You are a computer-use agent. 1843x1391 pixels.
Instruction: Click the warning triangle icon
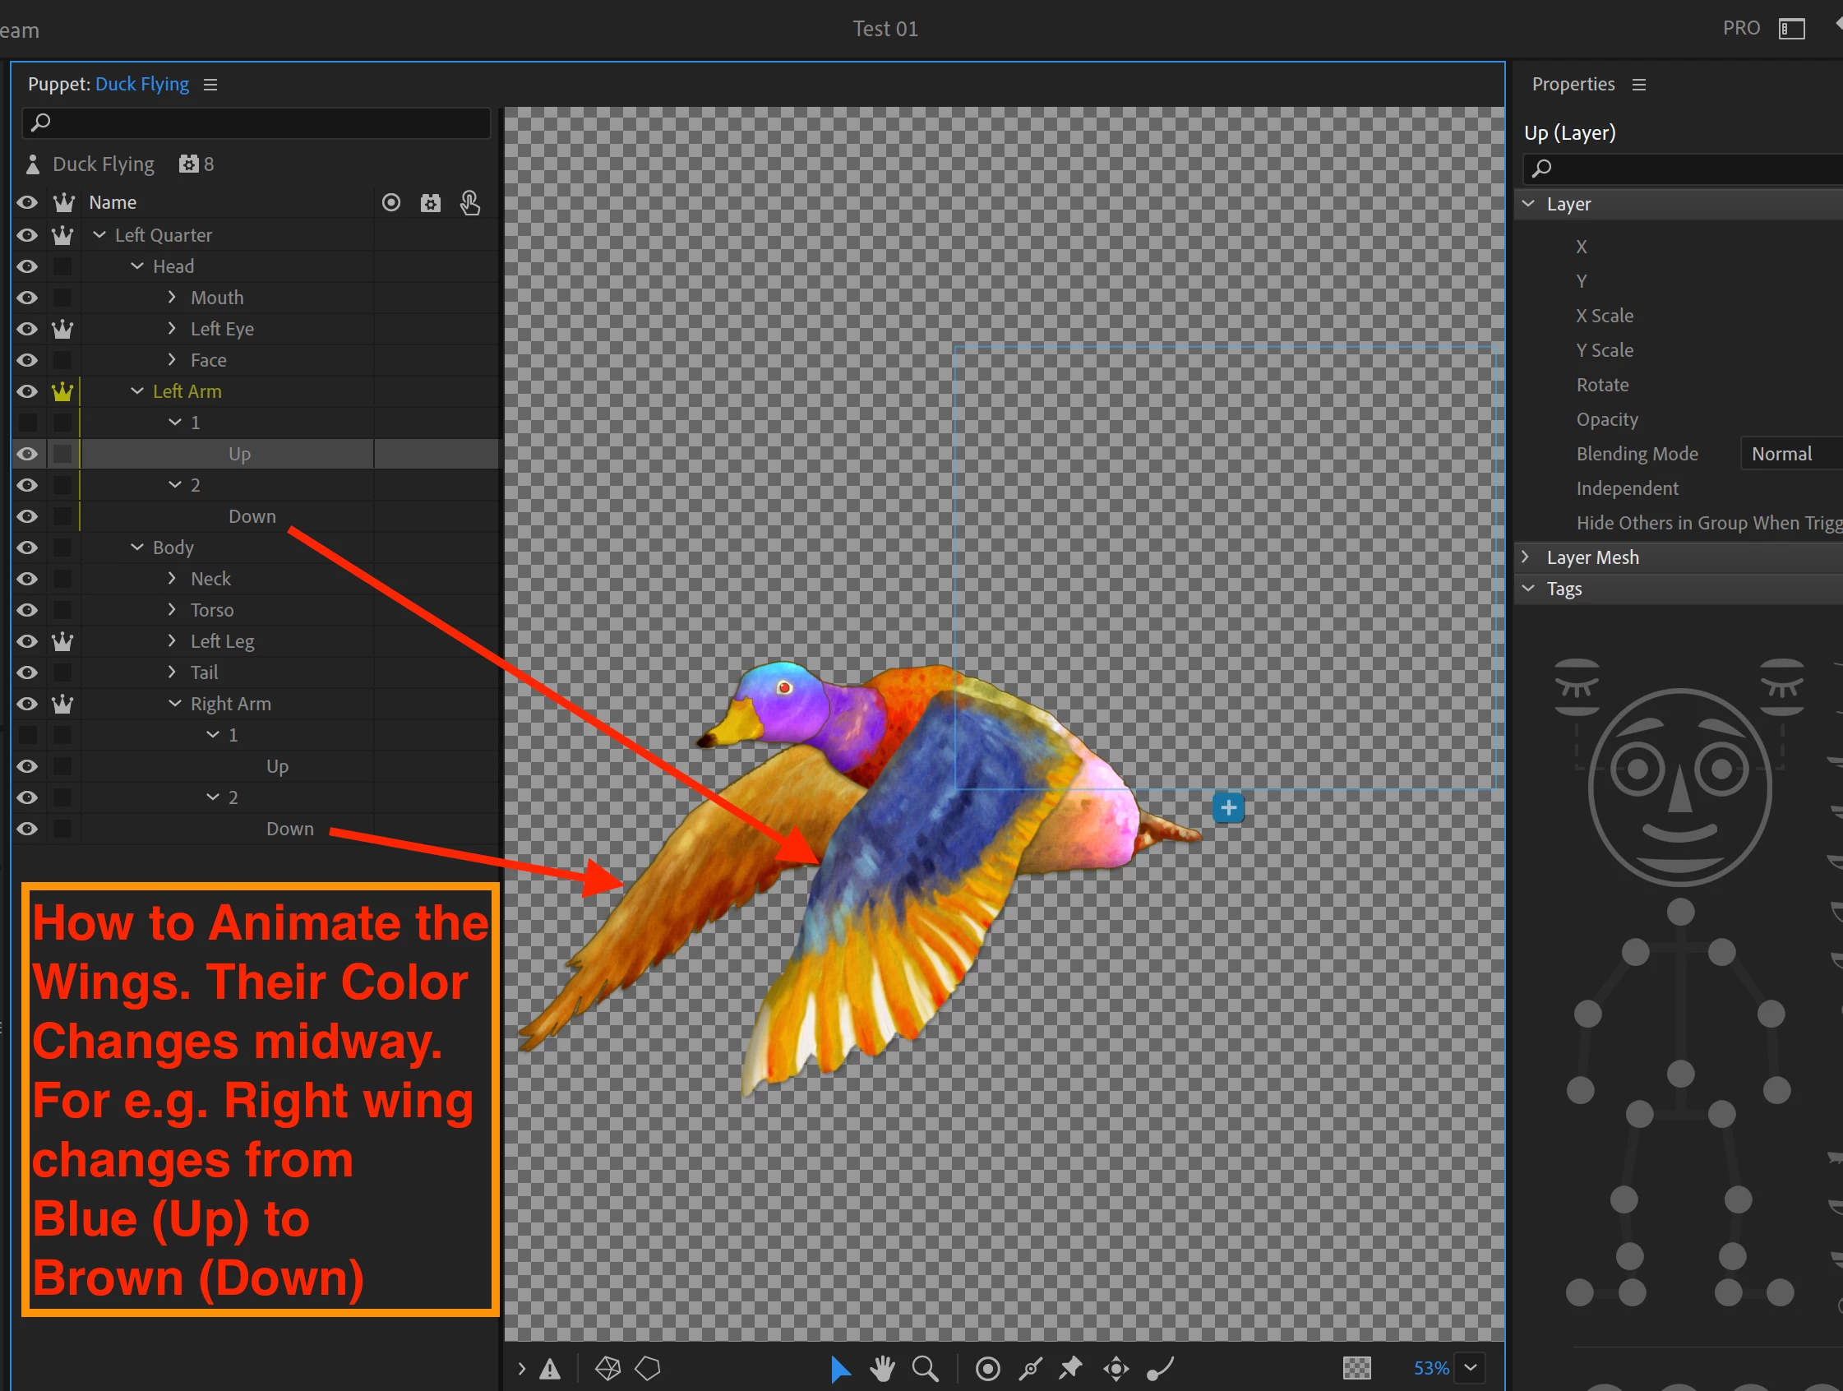click(x=550, y=1369)
